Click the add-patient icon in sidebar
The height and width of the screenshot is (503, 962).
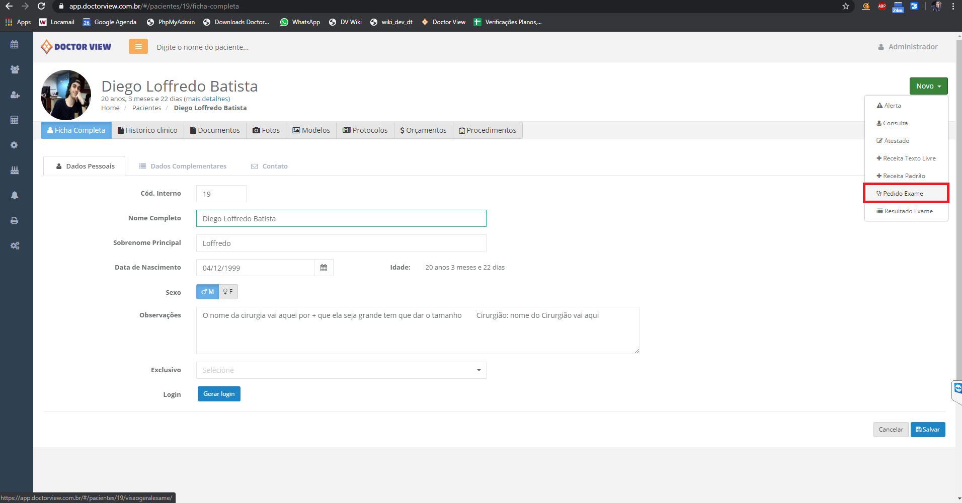[15, 95]
